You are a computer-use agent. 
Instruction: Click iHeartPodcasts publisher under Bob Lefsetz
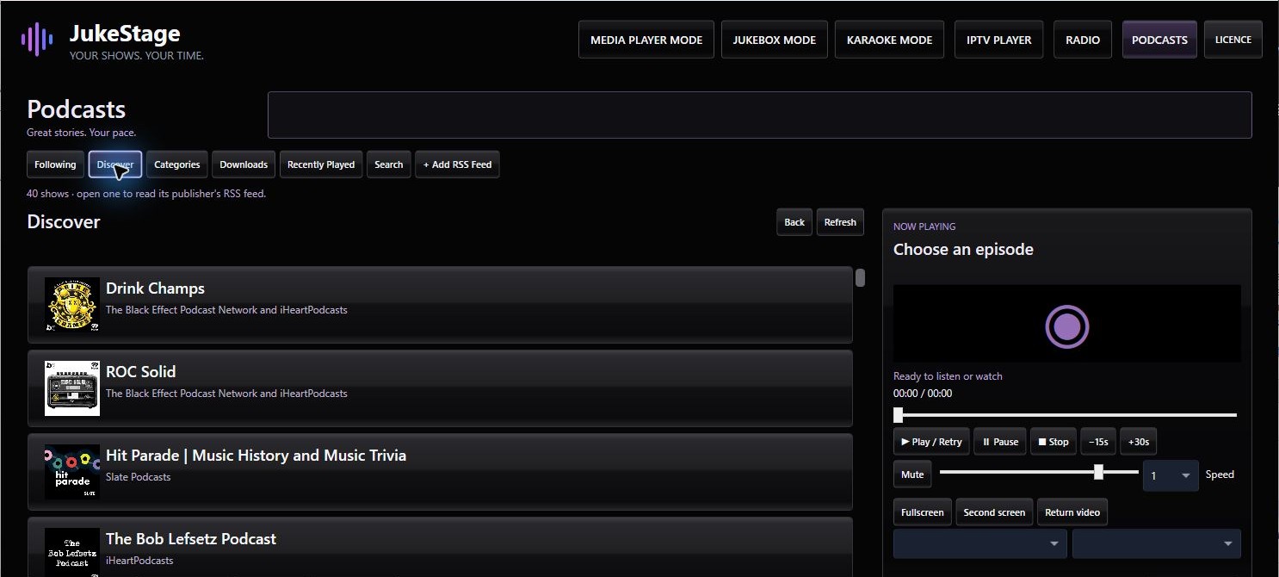[x=139, y=561]
